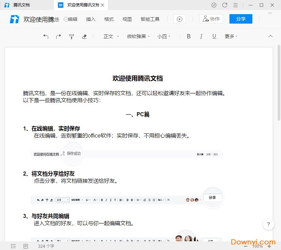Toggle bold formatting

click(x=189, y=36)
